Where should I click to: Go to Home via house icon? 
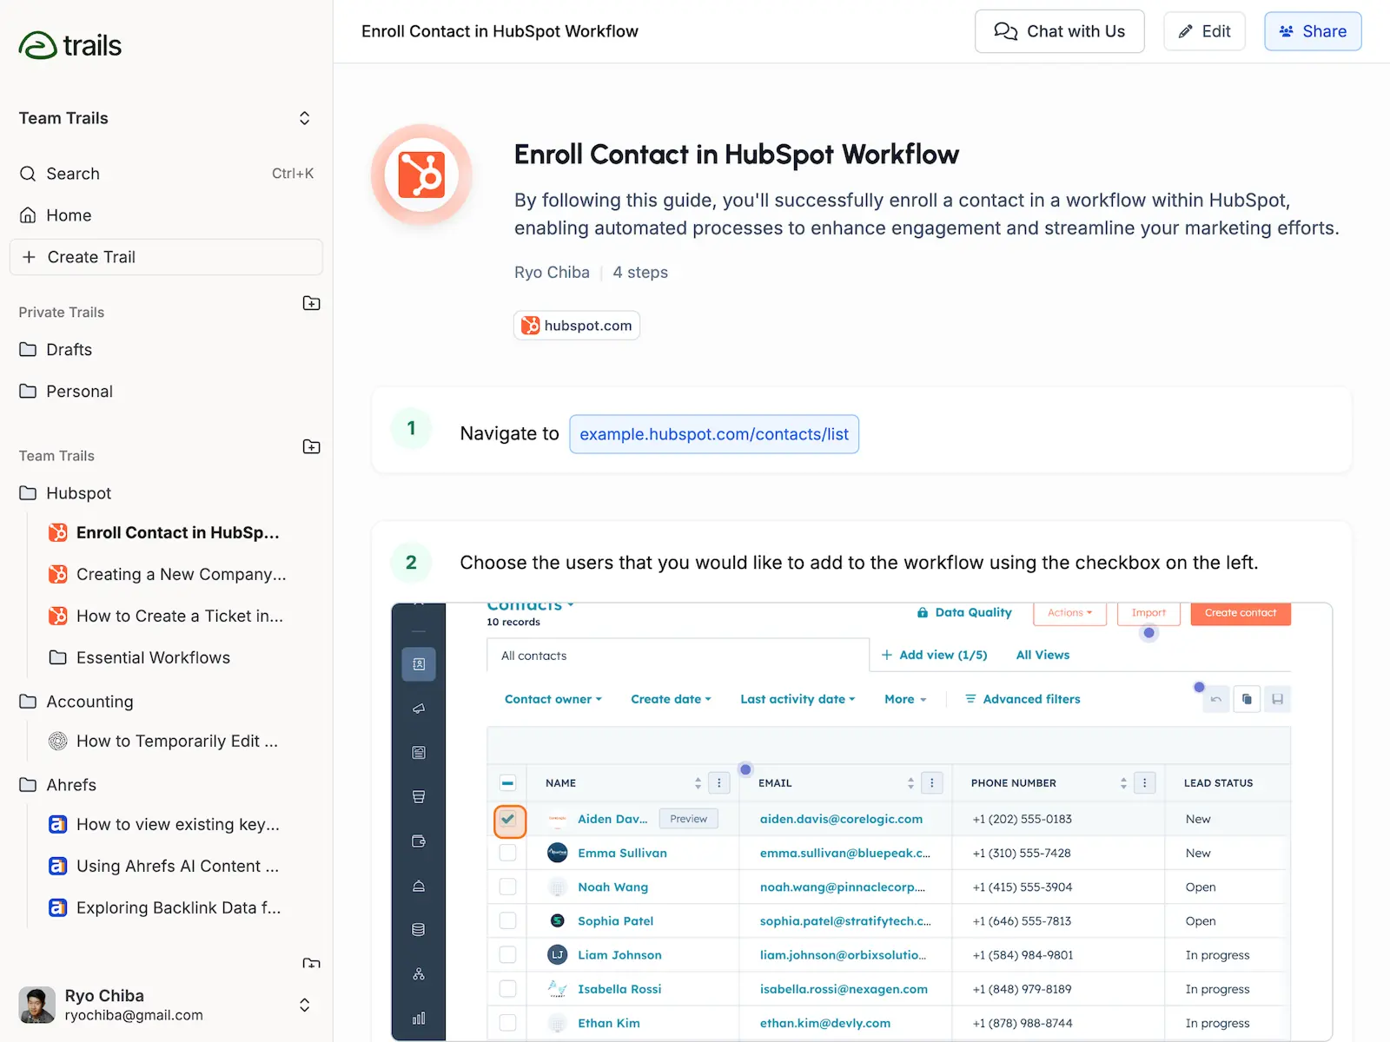click(x=28, y=215)
